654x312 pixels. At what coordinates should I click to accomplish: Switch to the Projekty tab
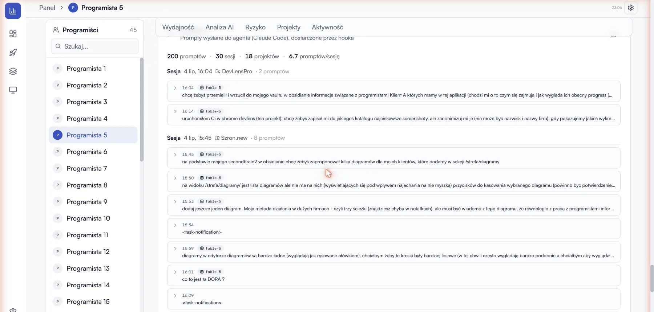289,27
